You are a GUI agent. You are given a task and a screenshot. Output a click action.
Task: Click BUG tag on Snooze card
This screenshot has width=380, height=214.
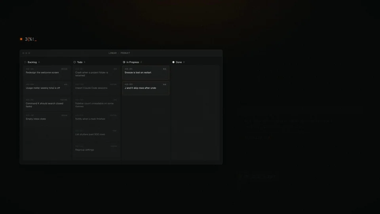pos(165,69)
